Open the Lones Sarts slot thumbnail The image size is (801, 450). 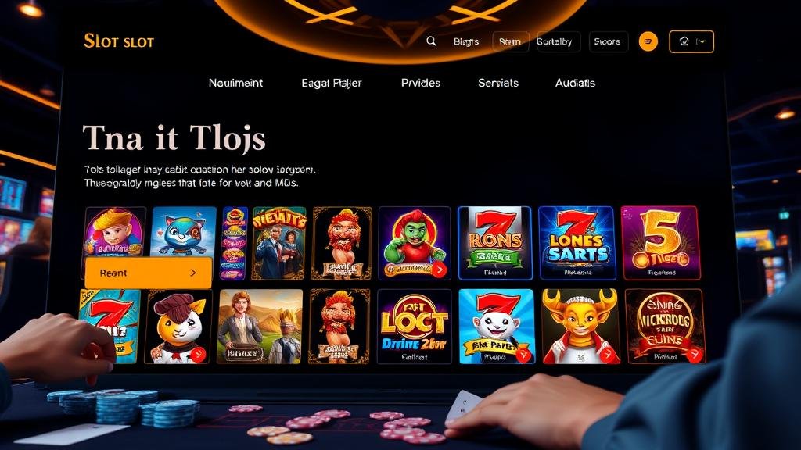click(x=577, y=244)
